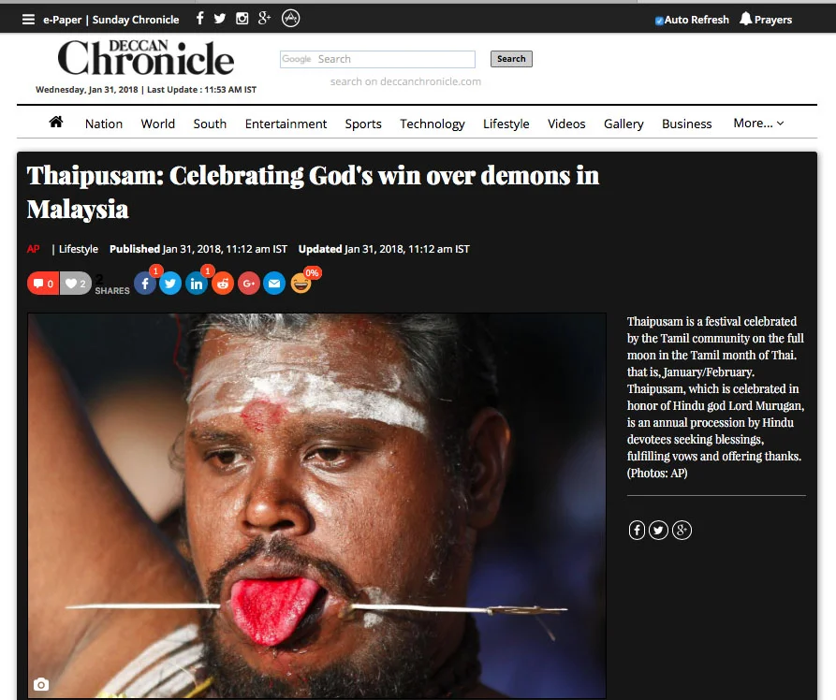This screenshot has height=700, width=836.
Task: Expand the More... navigation dropdown
Action: [758, 124]
